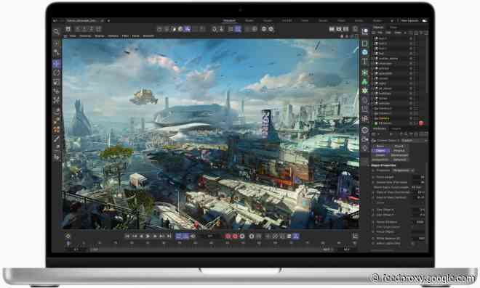Viewport: 480px width, 288px height.
Task: Click the start frame field under the timeline
Action: pos(76,250)
